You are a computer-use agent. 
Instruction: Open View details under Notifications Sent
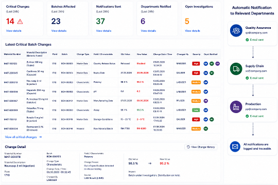coord(103,31)
